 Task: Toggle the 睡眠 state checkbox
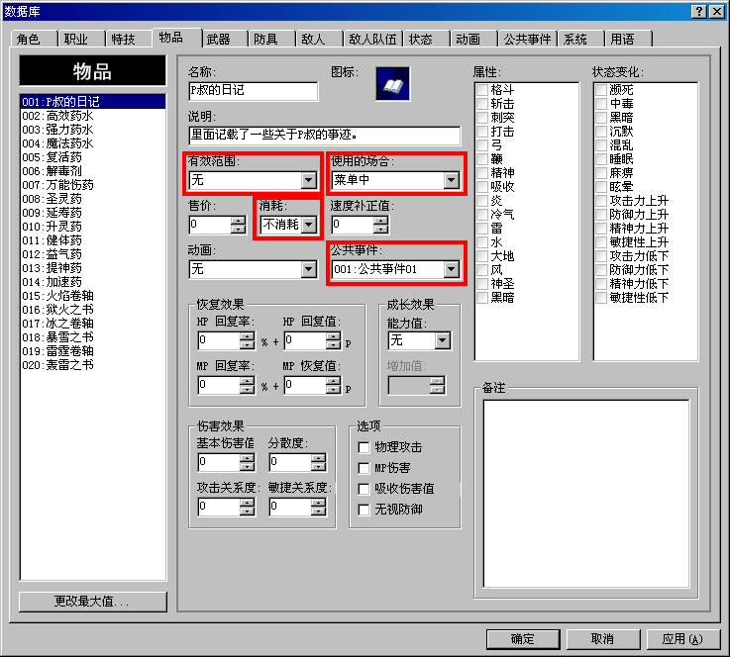[601, 159]
